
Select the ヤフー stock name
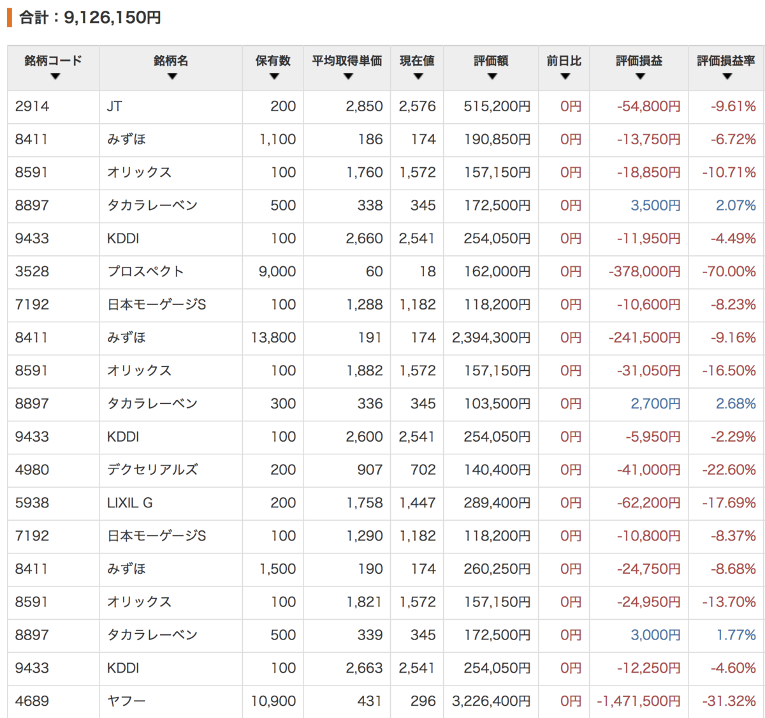[126, 701]
